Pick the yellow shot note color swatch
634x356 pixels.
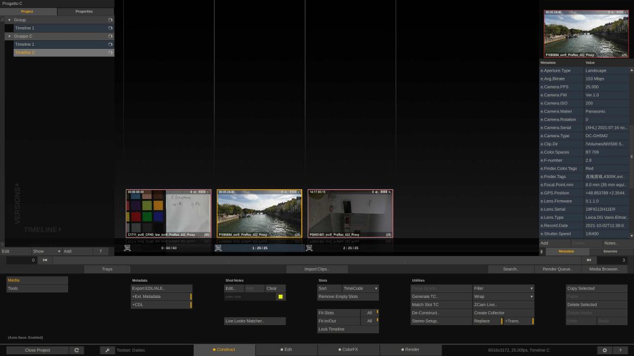(280, 297)
